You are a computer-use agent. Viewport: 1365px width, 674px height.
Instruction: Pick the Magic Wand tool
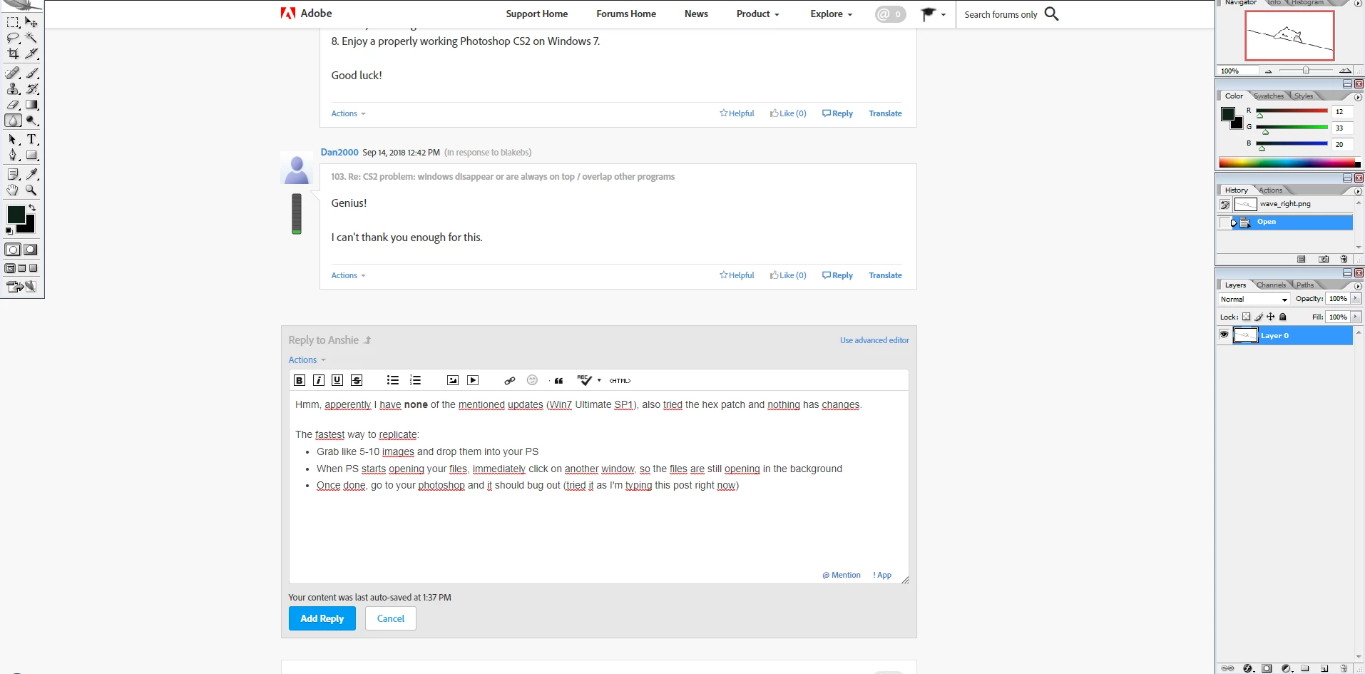pyautogui.click(x=32, y=38)
